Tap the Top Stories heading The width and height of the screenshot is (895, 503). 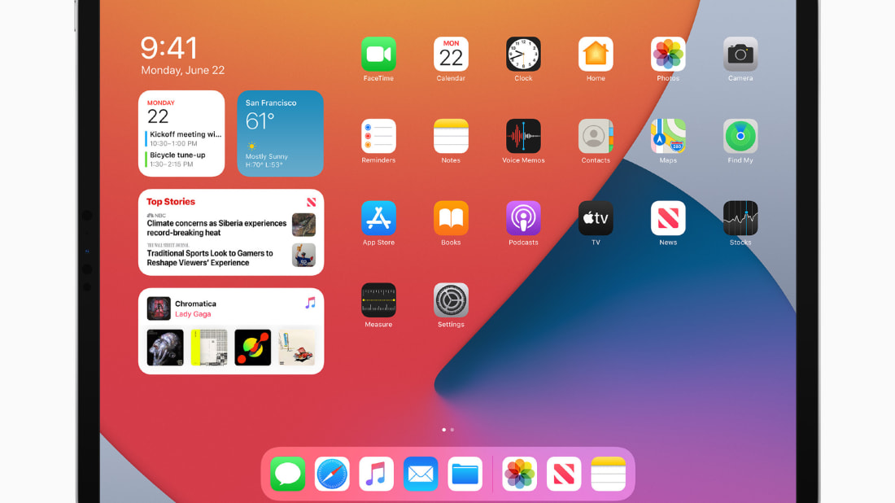pos(171,202)
